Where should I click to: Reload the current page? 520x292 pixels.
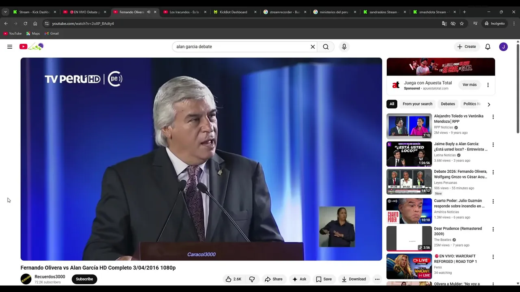[x=25, y=24]
